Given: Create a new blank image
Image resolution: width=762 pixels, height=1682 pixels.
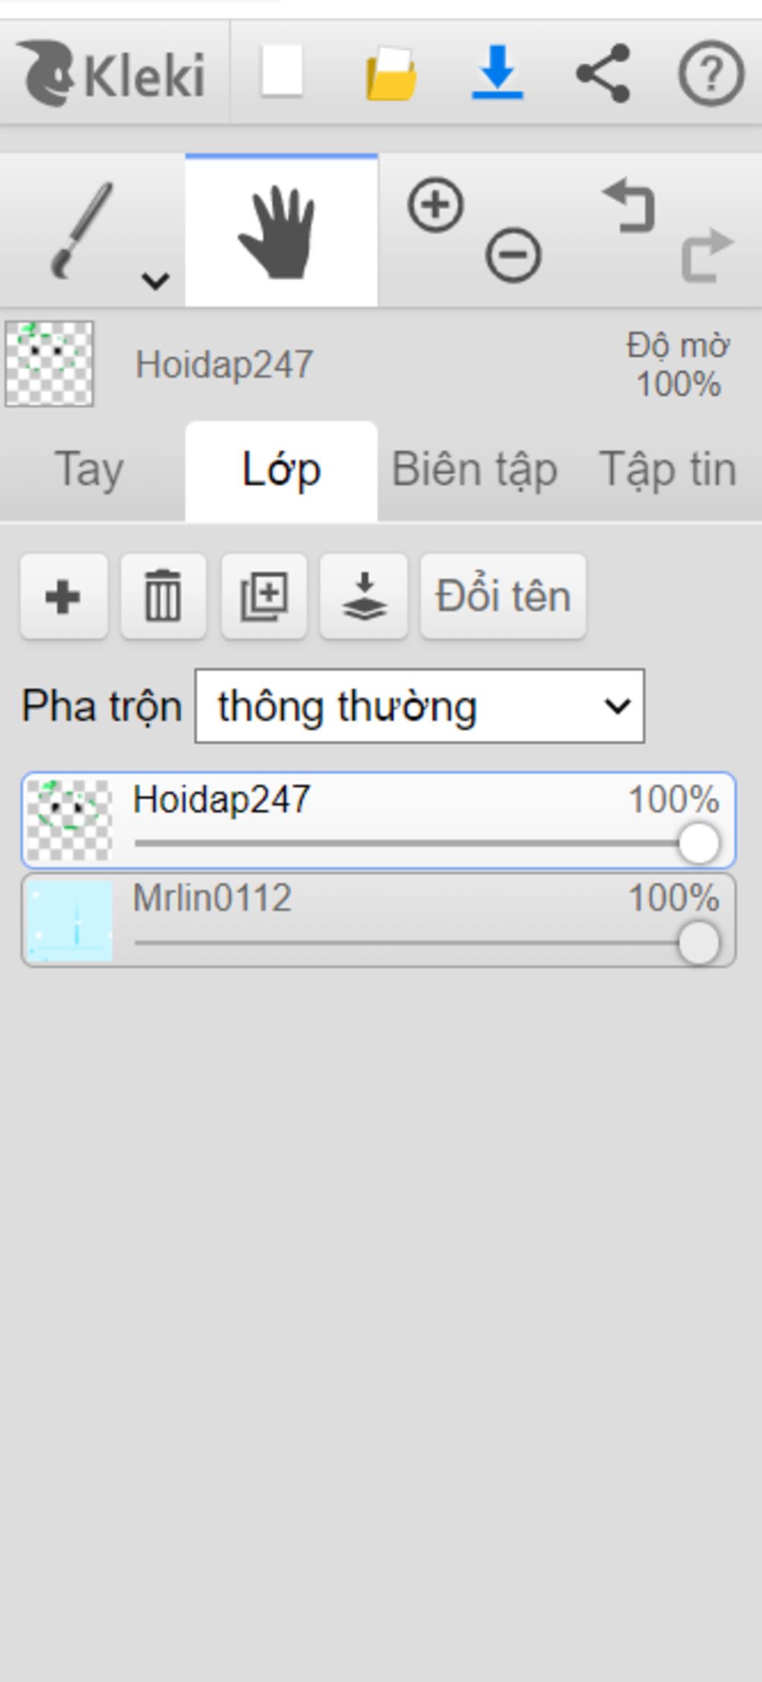Looking at the screenshot, I should pyautogui.click(x=282, y=71).
